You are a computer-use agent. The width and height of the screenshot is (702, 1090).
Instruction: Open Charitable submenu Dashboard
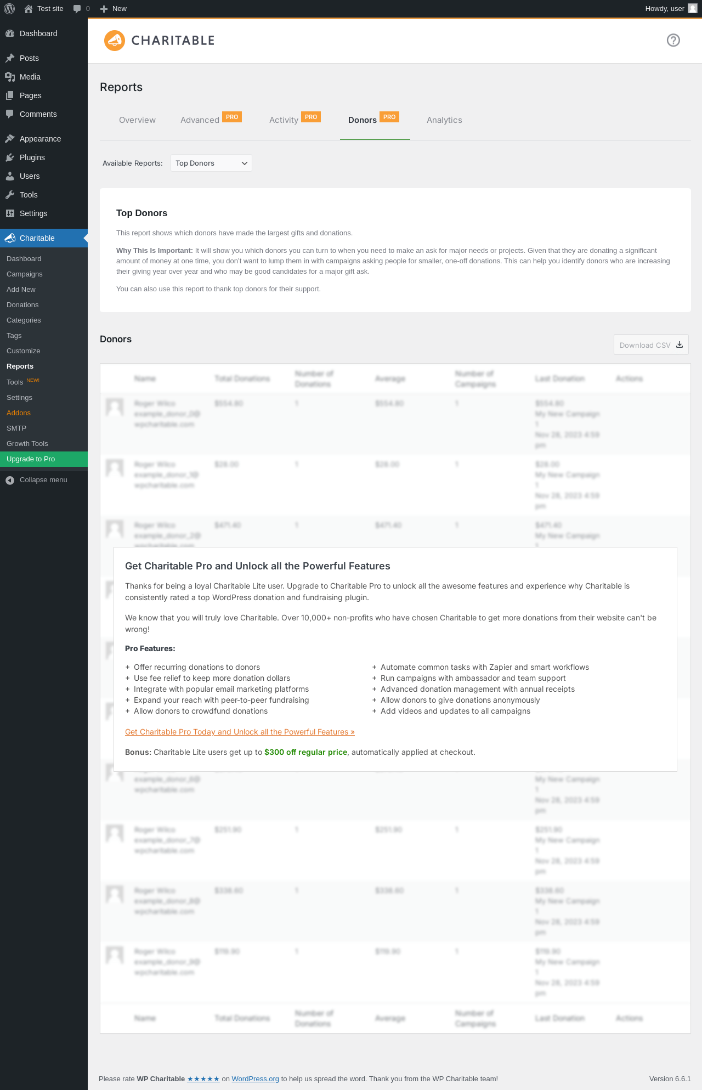pyautogui.click(x=44, y=259)
